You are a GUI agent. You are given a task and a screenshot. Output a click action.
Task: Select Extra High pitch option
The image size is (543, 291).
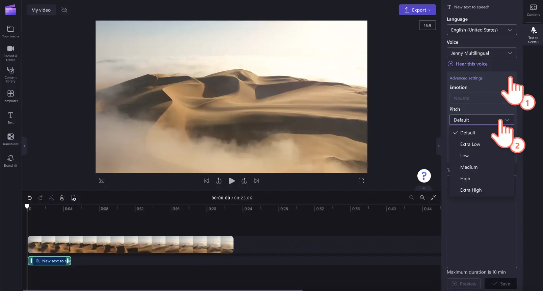tap(482, 190)
